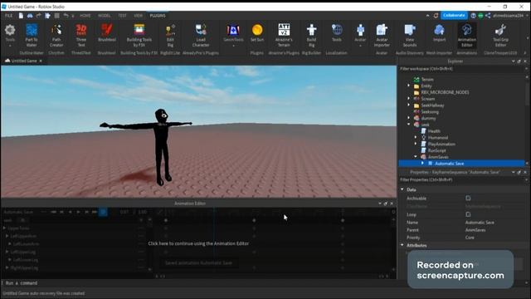Switch to the HOME ribbon tab
This screenshot has height=299, width=531.
tap(85, 16)
